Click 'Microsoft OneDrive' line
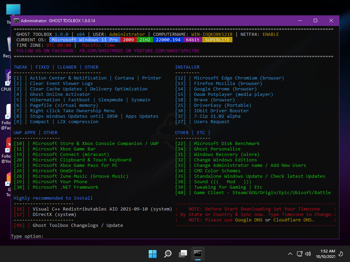The height and width of the screenshot is (262, 350). click(57, 171)
